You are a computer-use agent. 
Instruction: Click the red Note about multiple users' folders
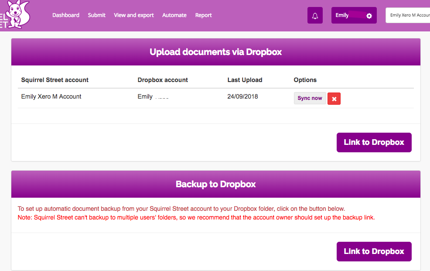196,217
